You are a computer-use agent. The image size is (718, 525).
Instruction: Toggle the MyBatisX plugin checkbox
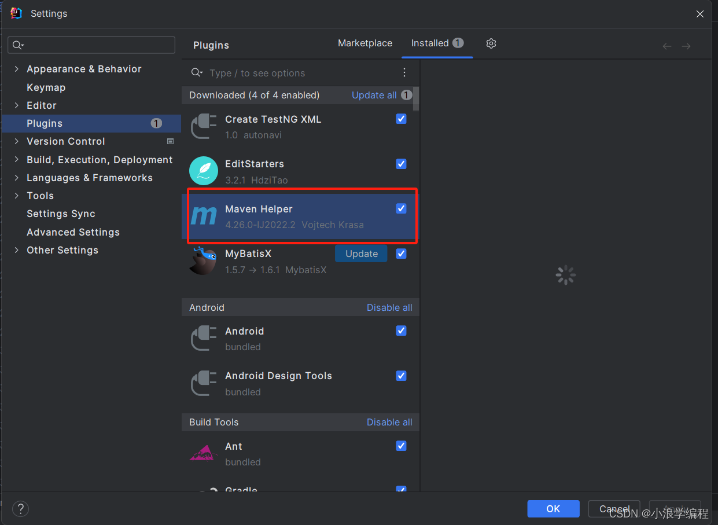point(401,254)
